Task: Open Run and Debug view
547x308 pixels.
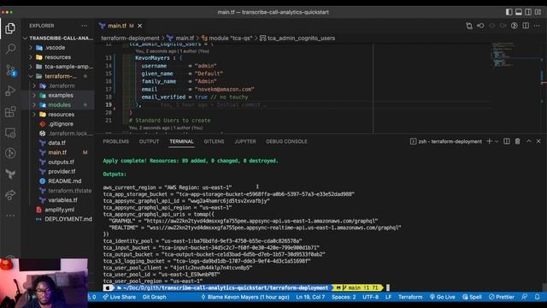Action: tap(10, 91)
